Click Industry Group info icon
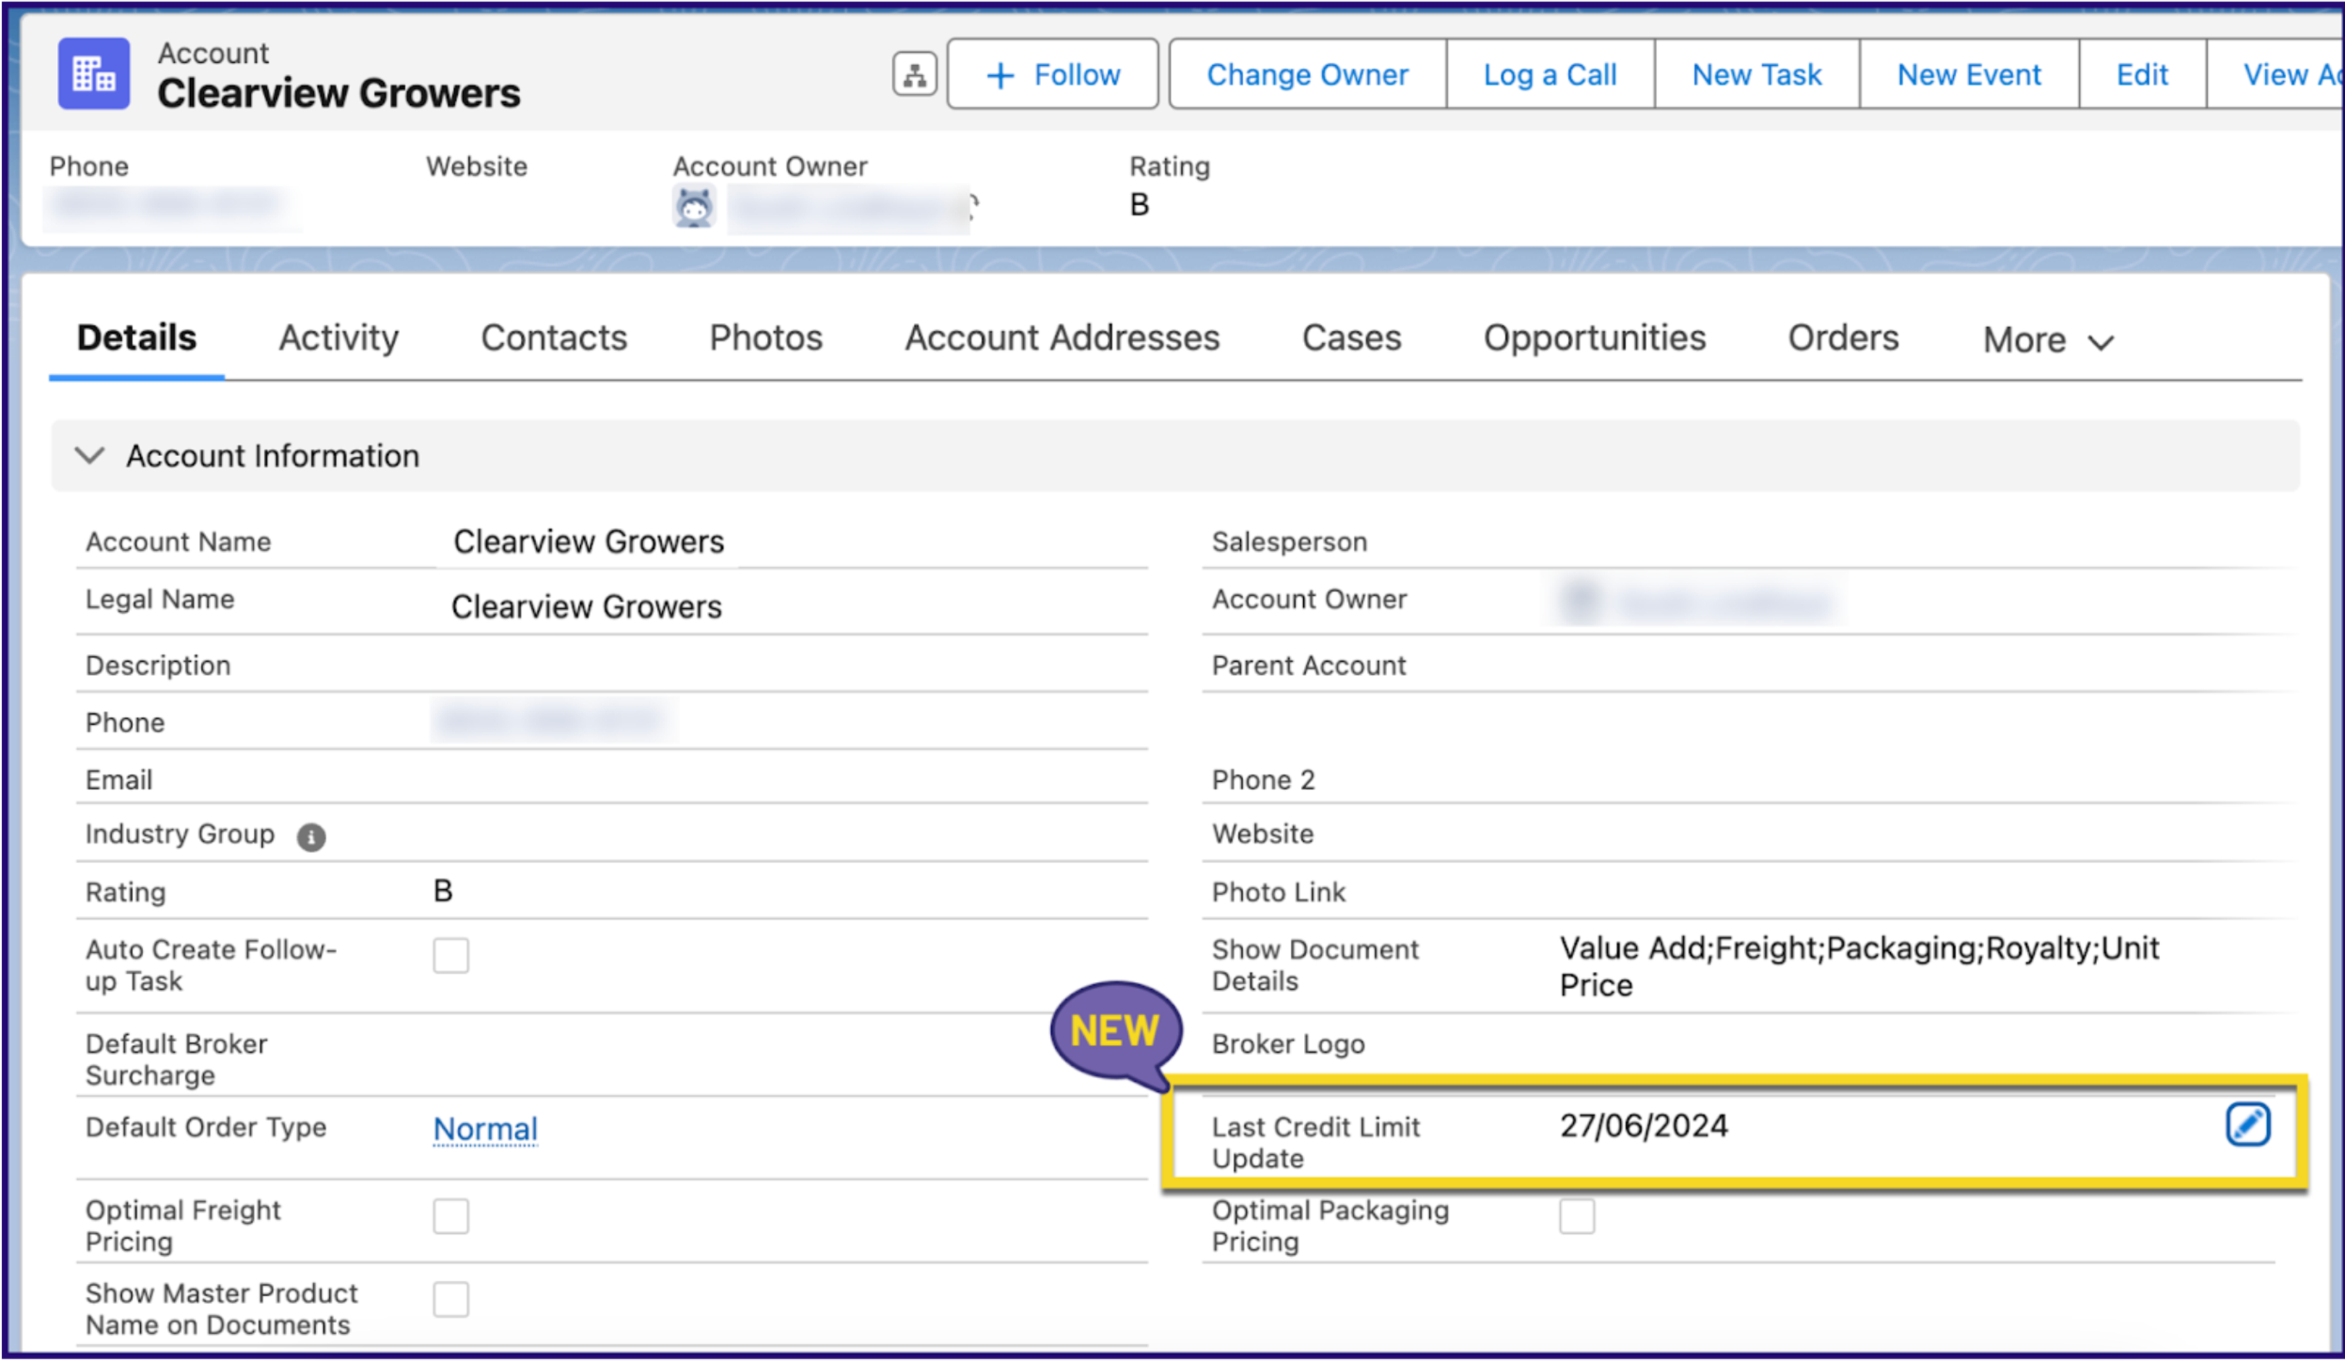2345x1361 pixels. point(311,837)
